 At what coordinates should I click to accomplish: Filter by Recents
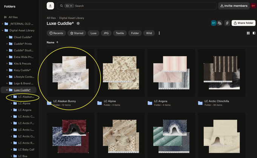(x=56, y=33)
